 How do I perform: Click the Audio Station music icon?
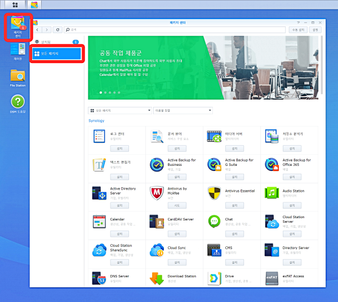point(272,193)
